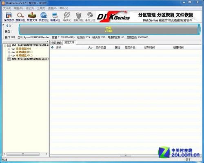The image size is (204, 163).
Task: Click the 新建分区 (new partition) icon
Action: point(55,17)
